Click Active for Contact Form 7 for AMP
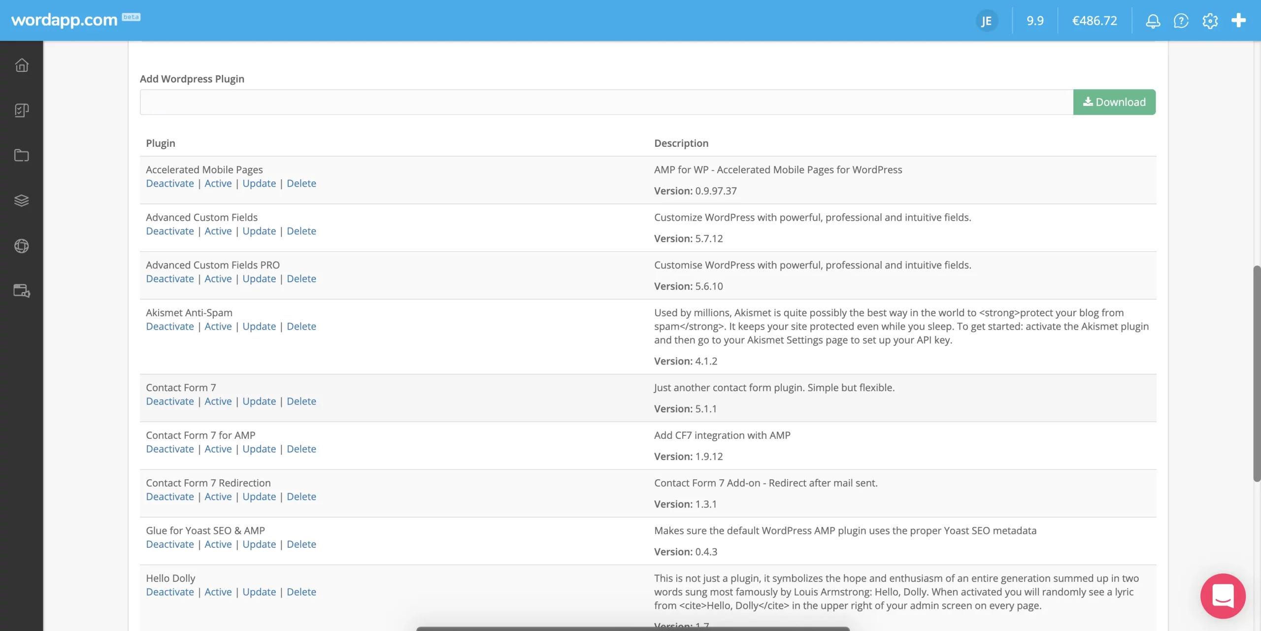The image size is (1261, 631). [x=218, y=449]
